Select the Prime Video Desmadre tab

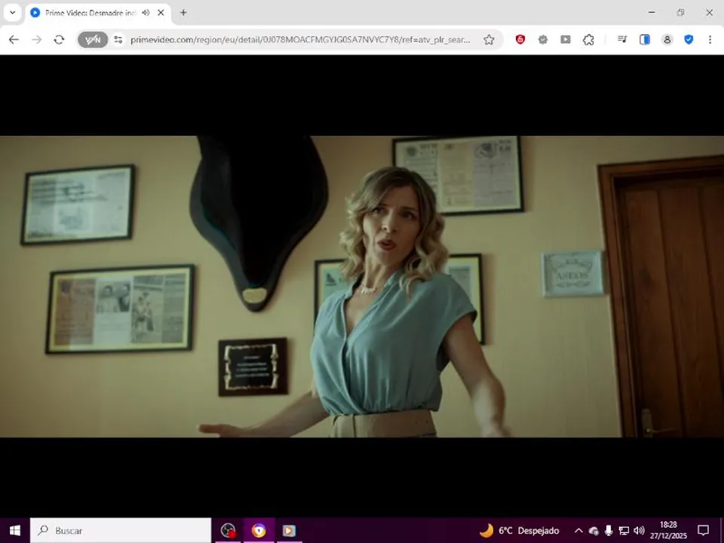(97, 13)
